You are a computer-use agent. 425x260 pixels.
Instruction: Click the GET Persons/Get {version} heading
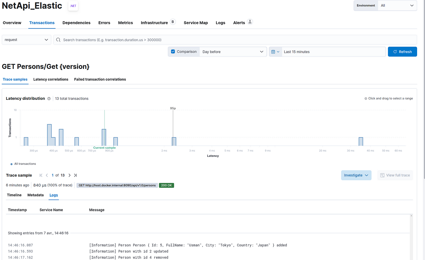pos(46,66)
